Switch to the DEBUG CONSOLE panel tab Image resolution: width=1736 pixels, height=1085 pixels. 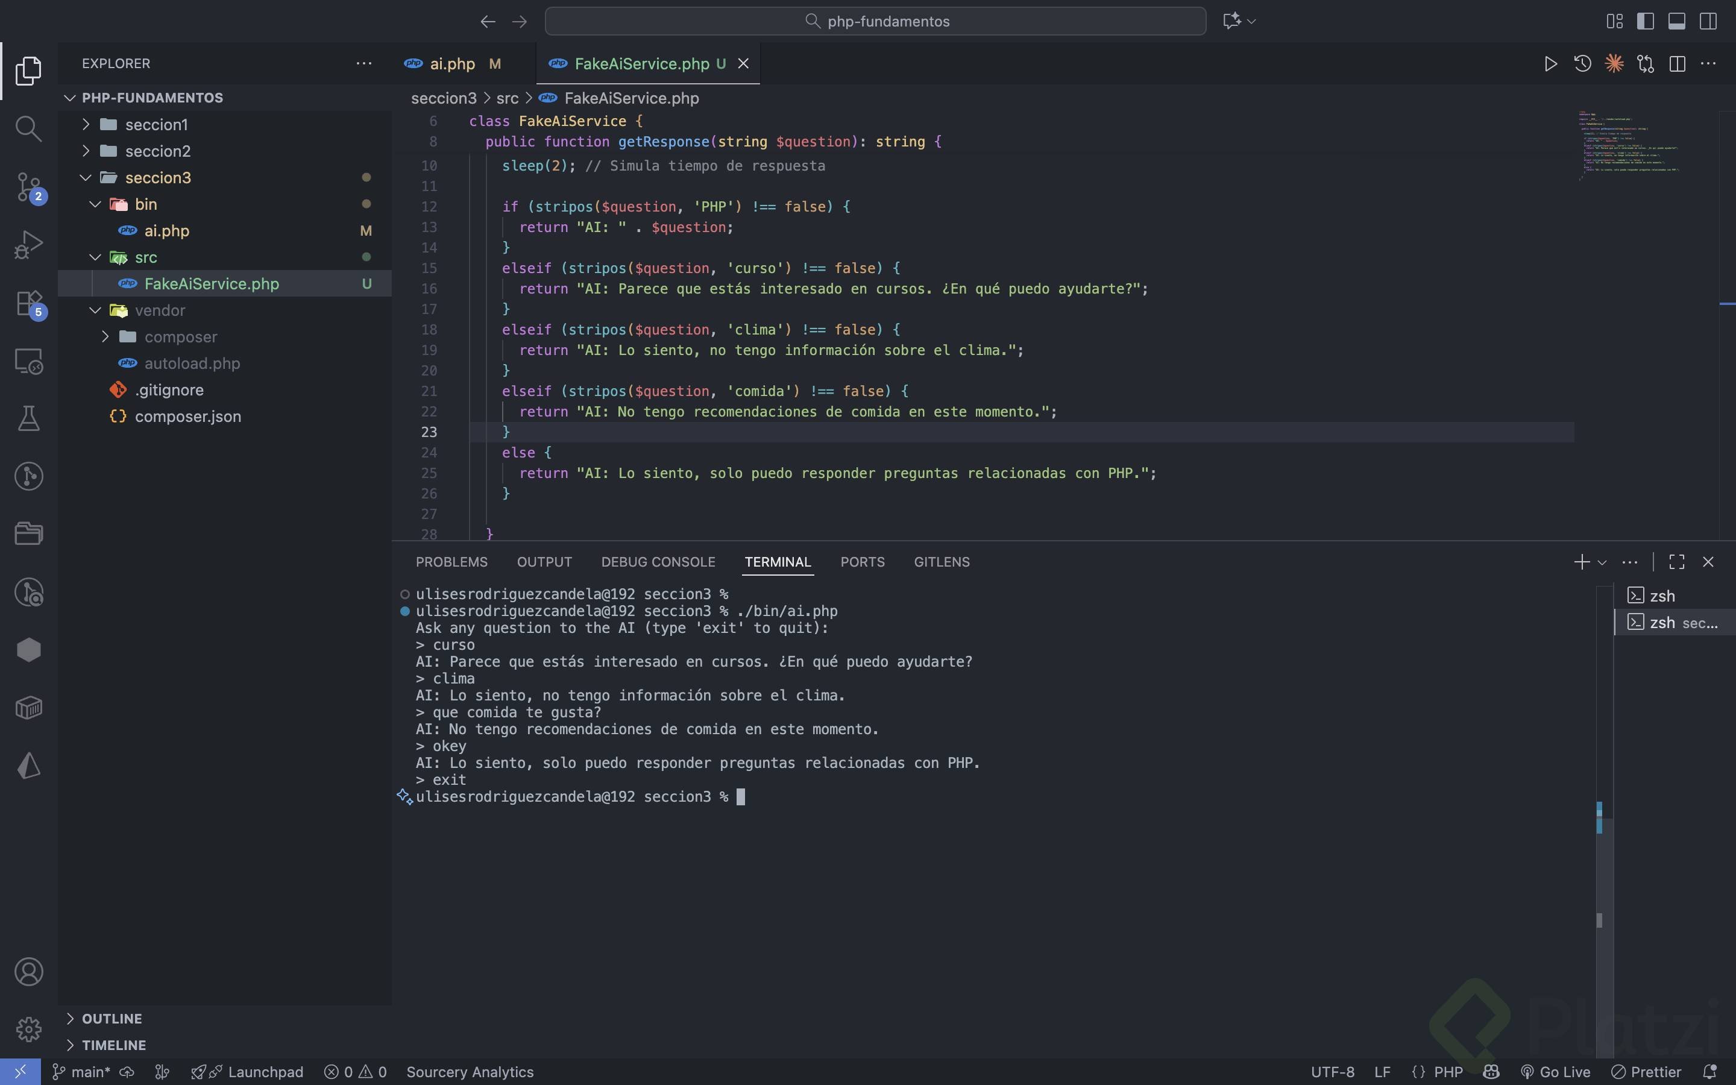click(658, 562)
